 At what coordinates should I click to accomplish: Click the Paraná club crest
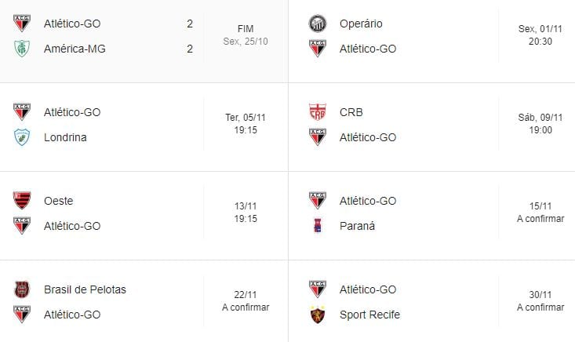coord(318,226)
